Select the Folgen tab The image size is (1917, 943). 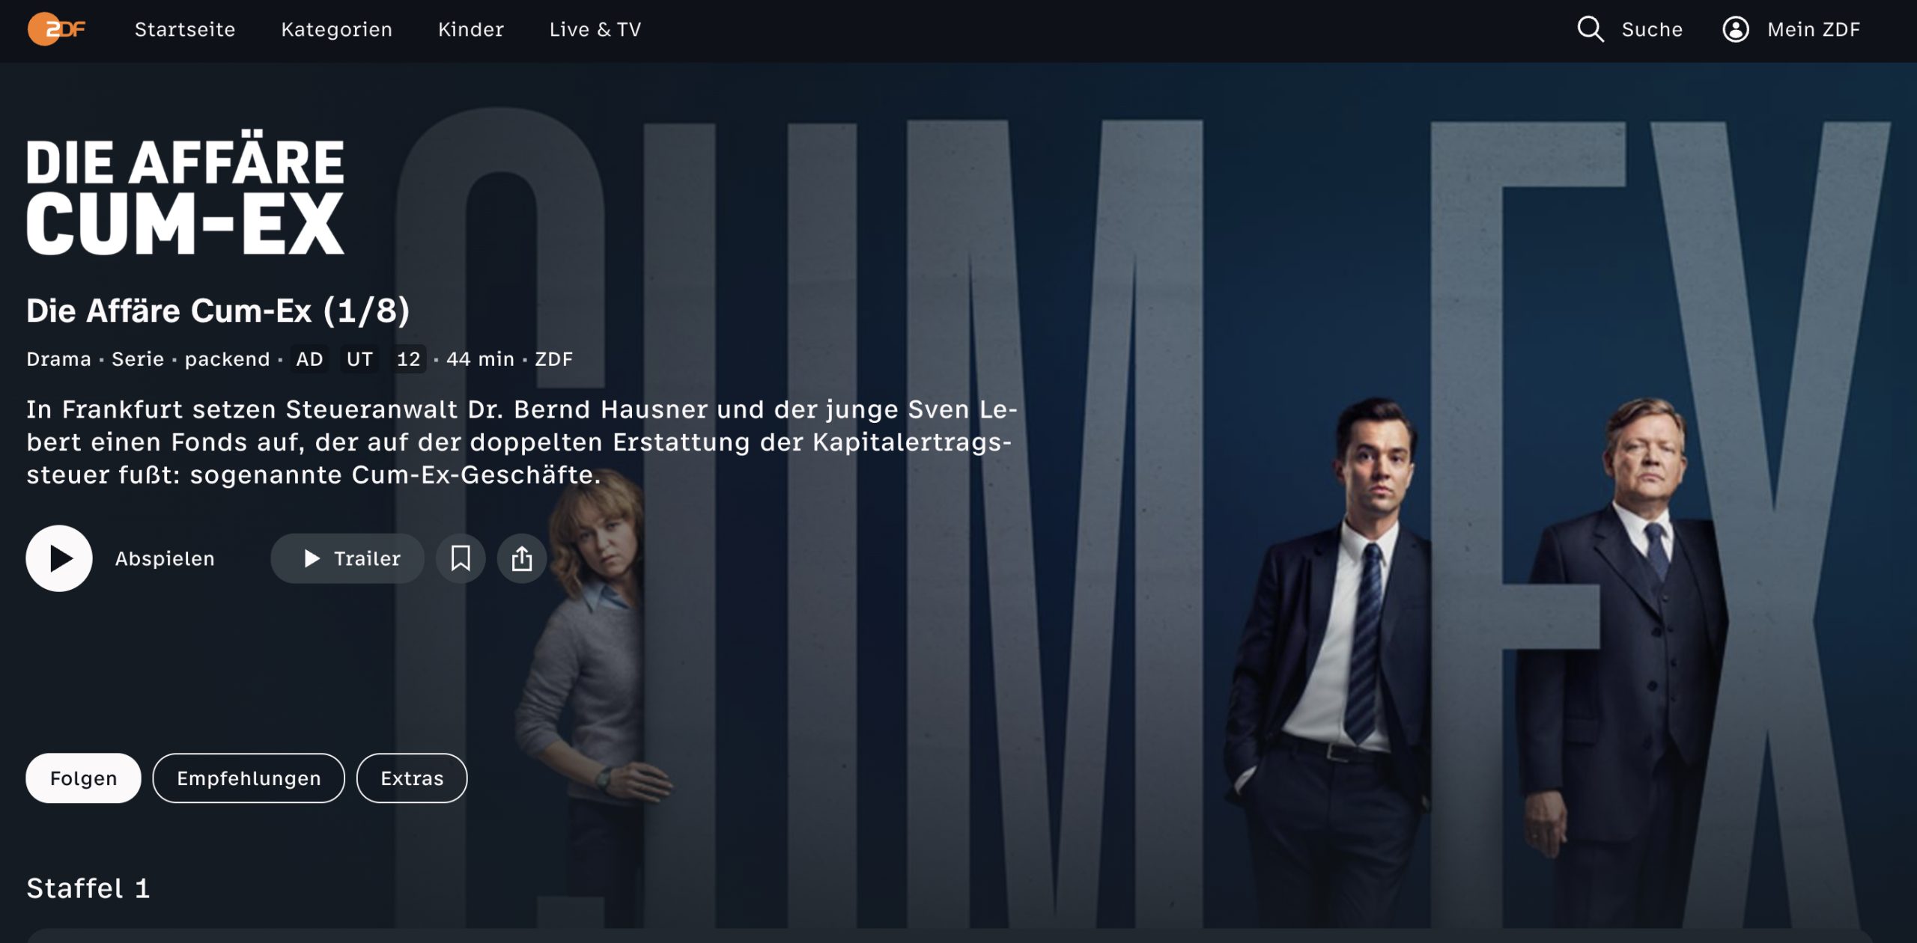coord(84,778)
